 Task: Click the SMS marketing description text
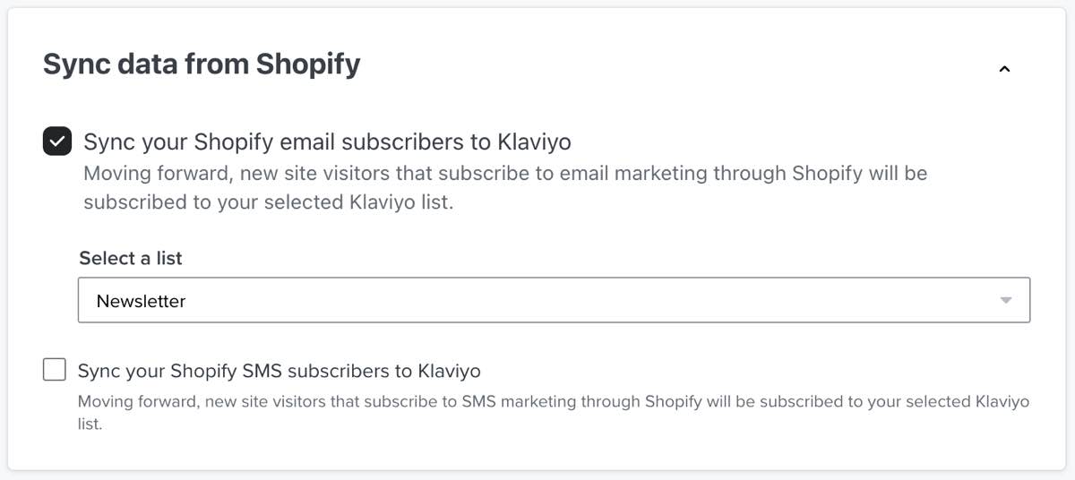553,412
